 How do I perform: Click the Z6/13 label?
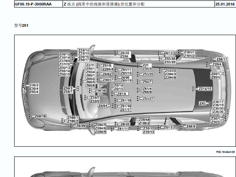(x=168, y=53)
